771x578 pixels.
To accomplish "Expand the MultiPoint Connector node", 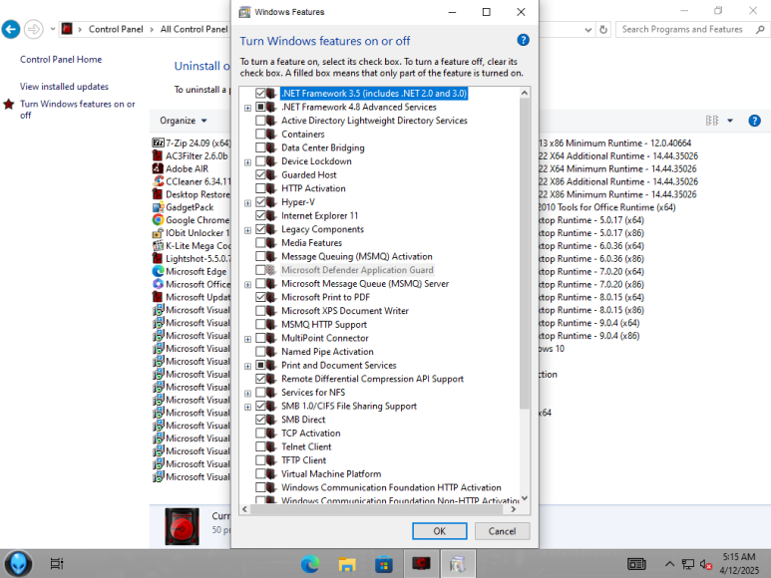I will click(247, 340).
